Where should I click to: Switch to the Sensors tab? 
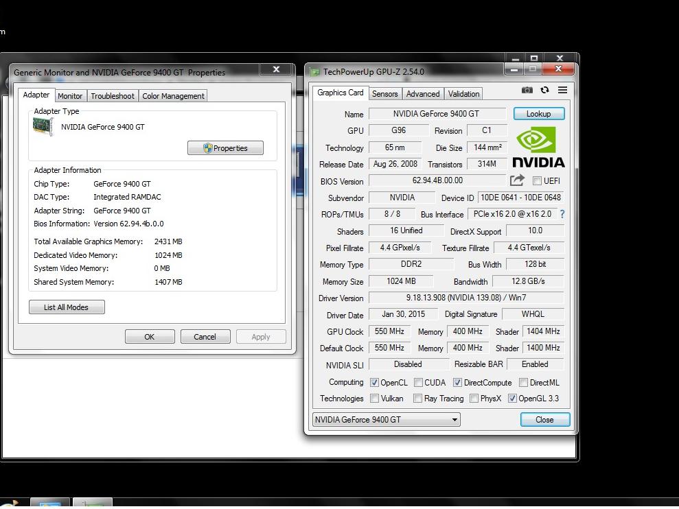point(385,94)
